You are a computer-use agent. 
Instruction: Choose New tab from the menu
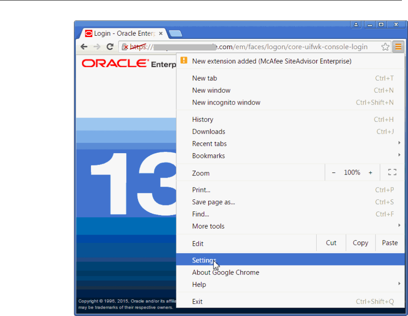[291, 78]
